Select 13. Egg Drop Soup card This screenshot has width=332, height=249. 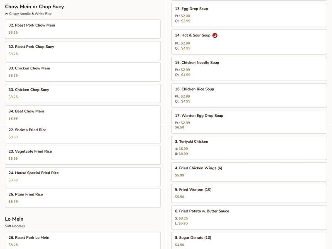[249, 15]
